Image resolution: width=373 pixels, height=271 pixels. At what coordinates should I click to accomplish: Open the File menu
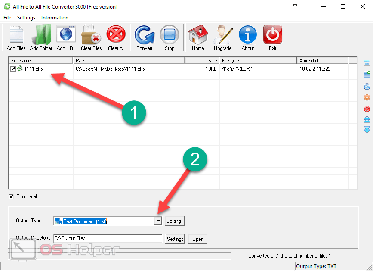click(7, 18)
